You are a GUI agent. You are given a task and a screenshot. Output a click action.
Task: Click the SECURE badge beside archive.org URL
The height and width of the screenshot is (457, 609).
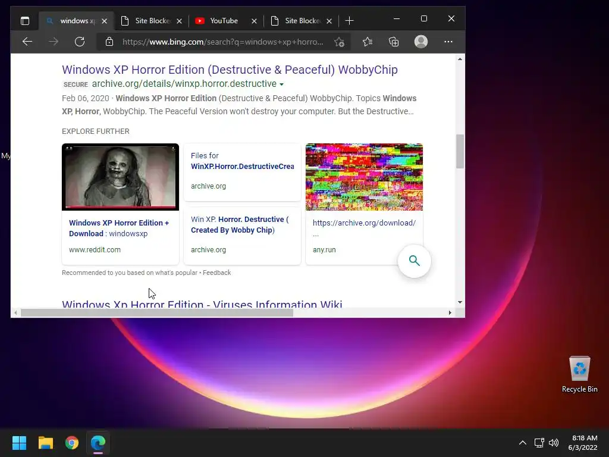coord(76,84)
